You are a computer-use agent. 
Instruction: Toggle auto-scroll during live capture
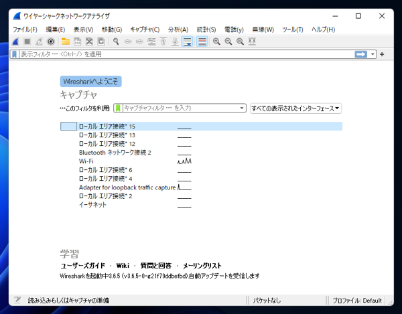point(188,42)
